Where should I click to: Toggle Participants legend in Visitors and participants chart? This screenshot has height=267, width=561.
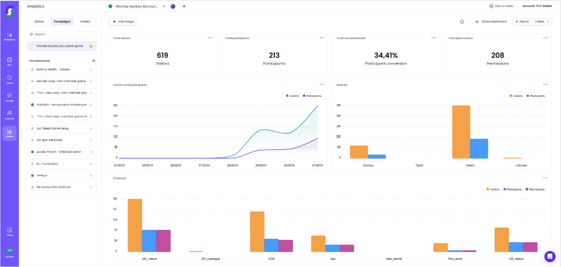312,96
